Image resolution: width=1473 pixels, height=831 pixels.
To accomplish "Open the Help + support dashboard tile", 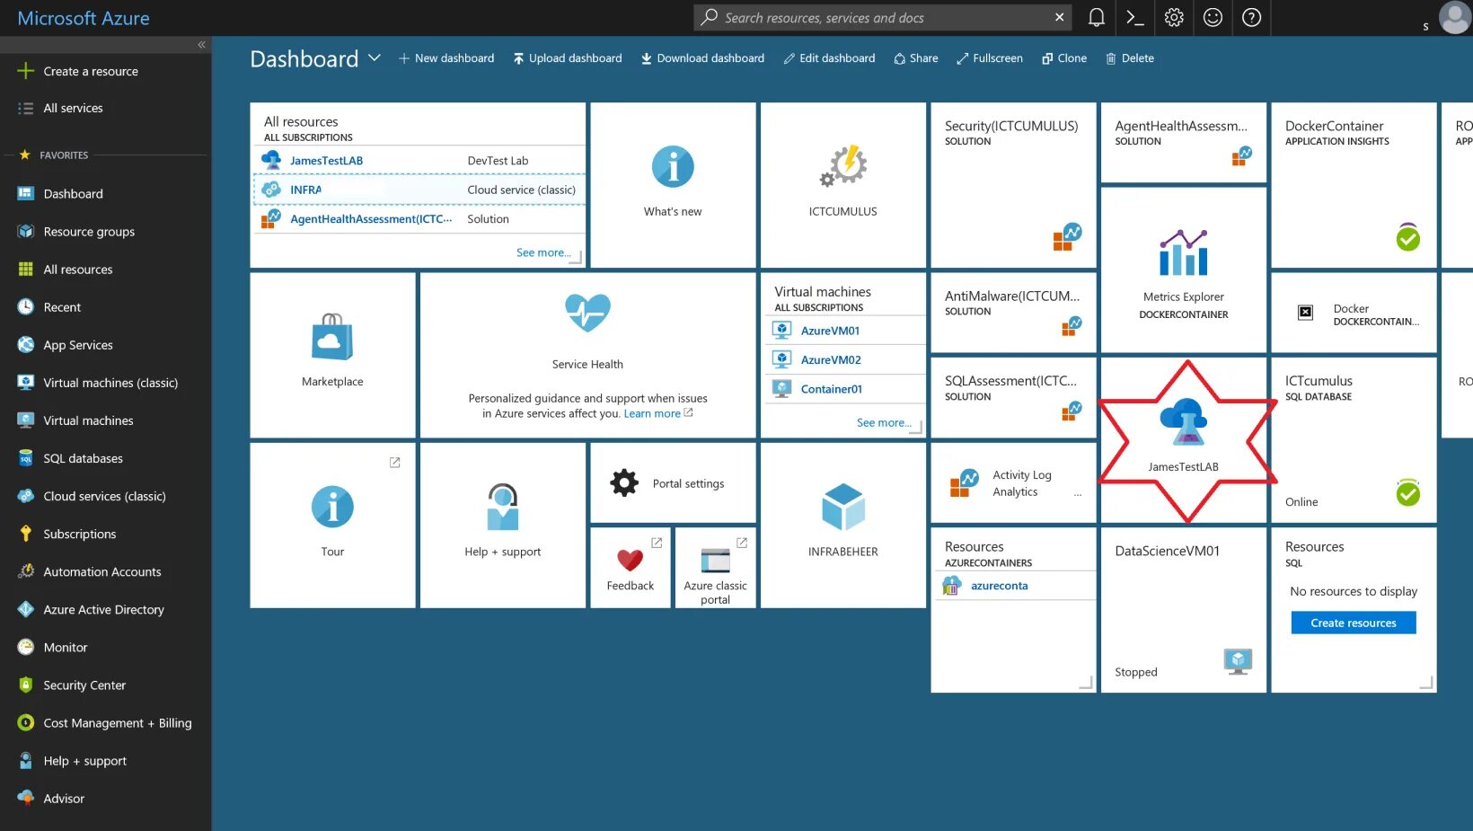I will point(502,525).
